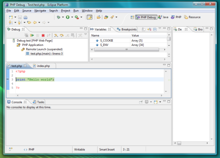Switch to the index.php editor tab
This screenshot has width=220, height=158.
[x=41, y=66]
